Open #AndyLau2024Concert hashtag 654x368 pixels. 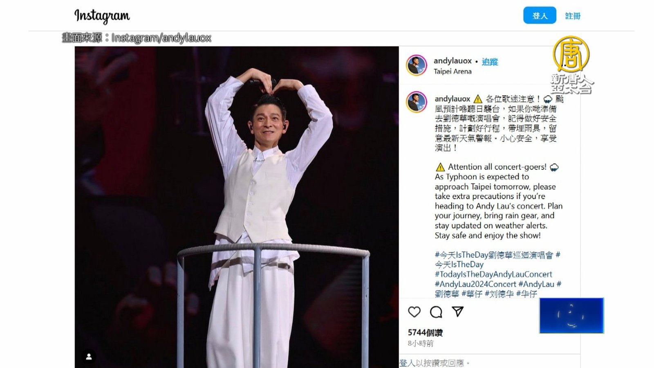(475, 284)
